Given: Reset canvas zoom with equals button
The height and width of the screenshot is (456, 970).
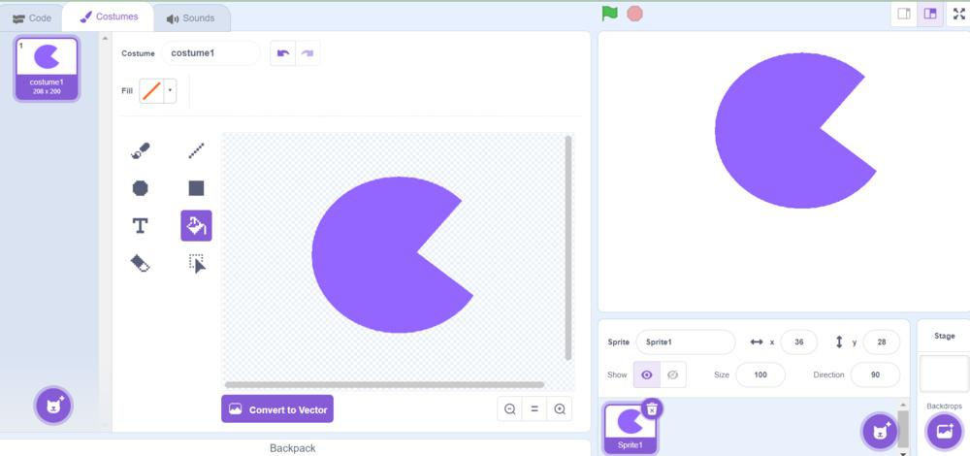Looking at the screenshot, I should pos(534,409).
